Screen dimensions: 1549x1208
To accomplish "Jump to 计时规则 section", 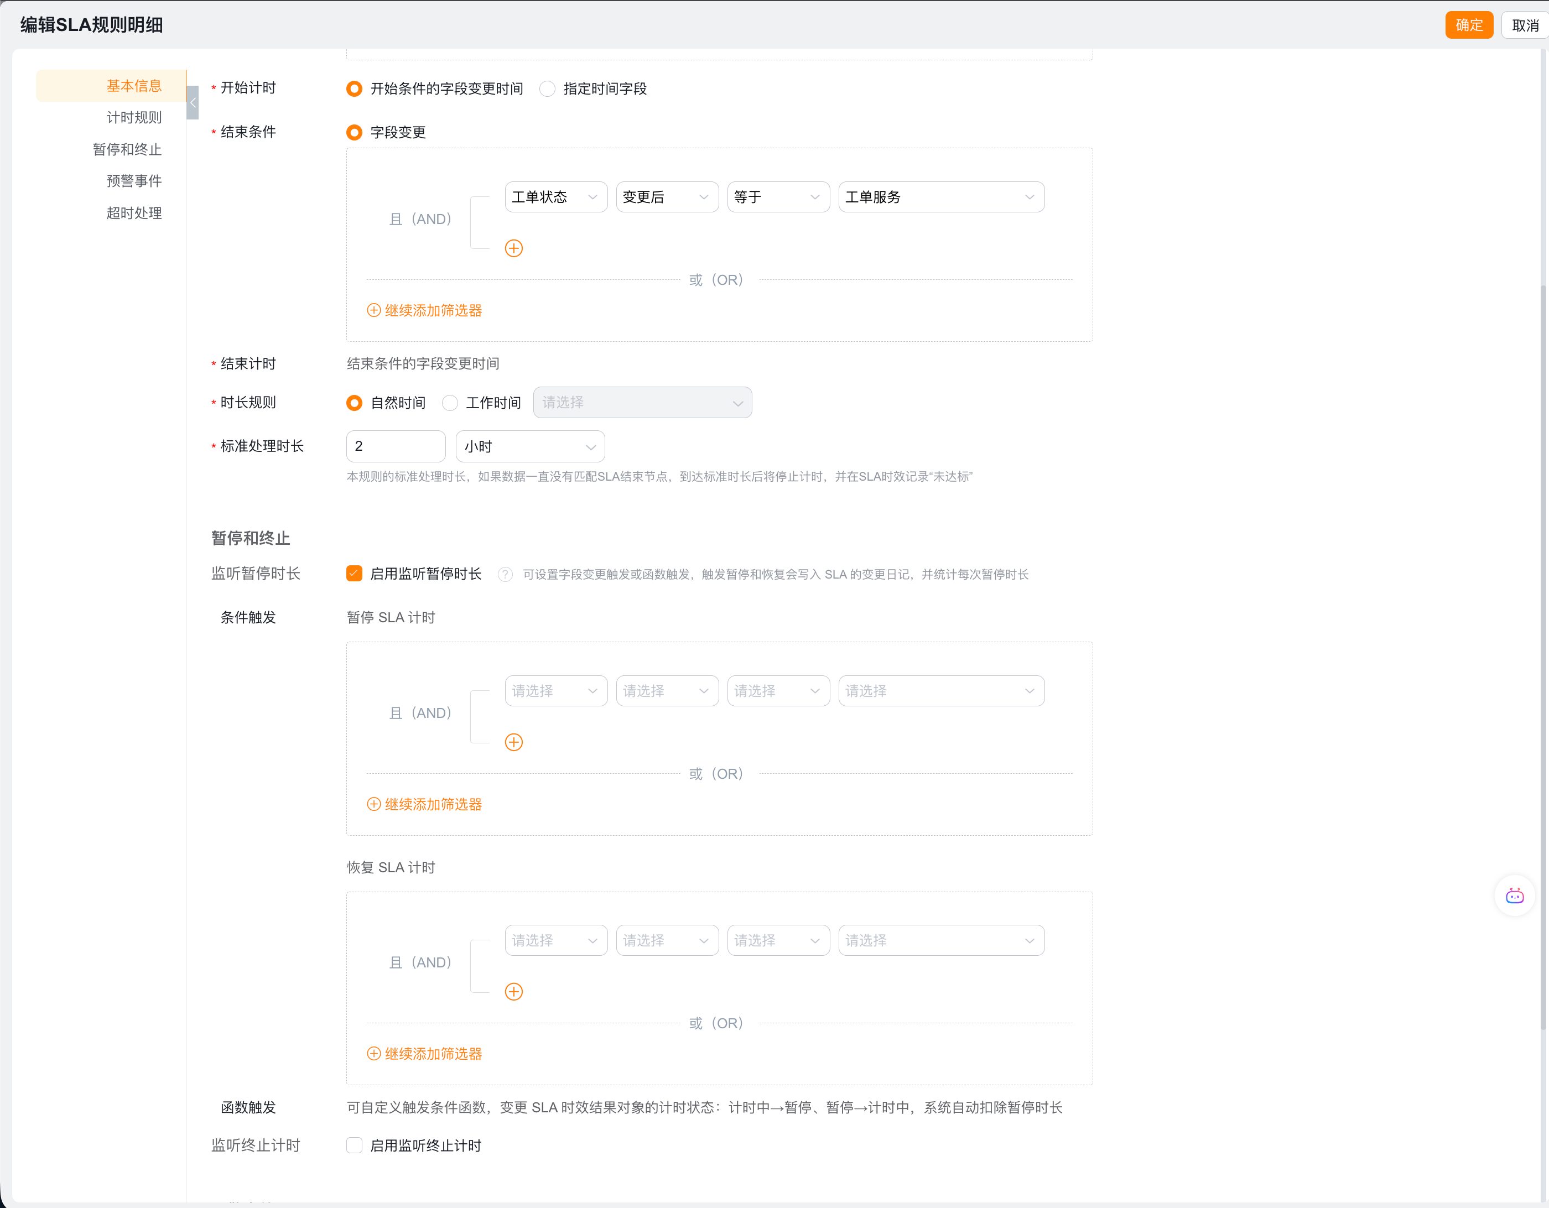I will pos(134,118).
